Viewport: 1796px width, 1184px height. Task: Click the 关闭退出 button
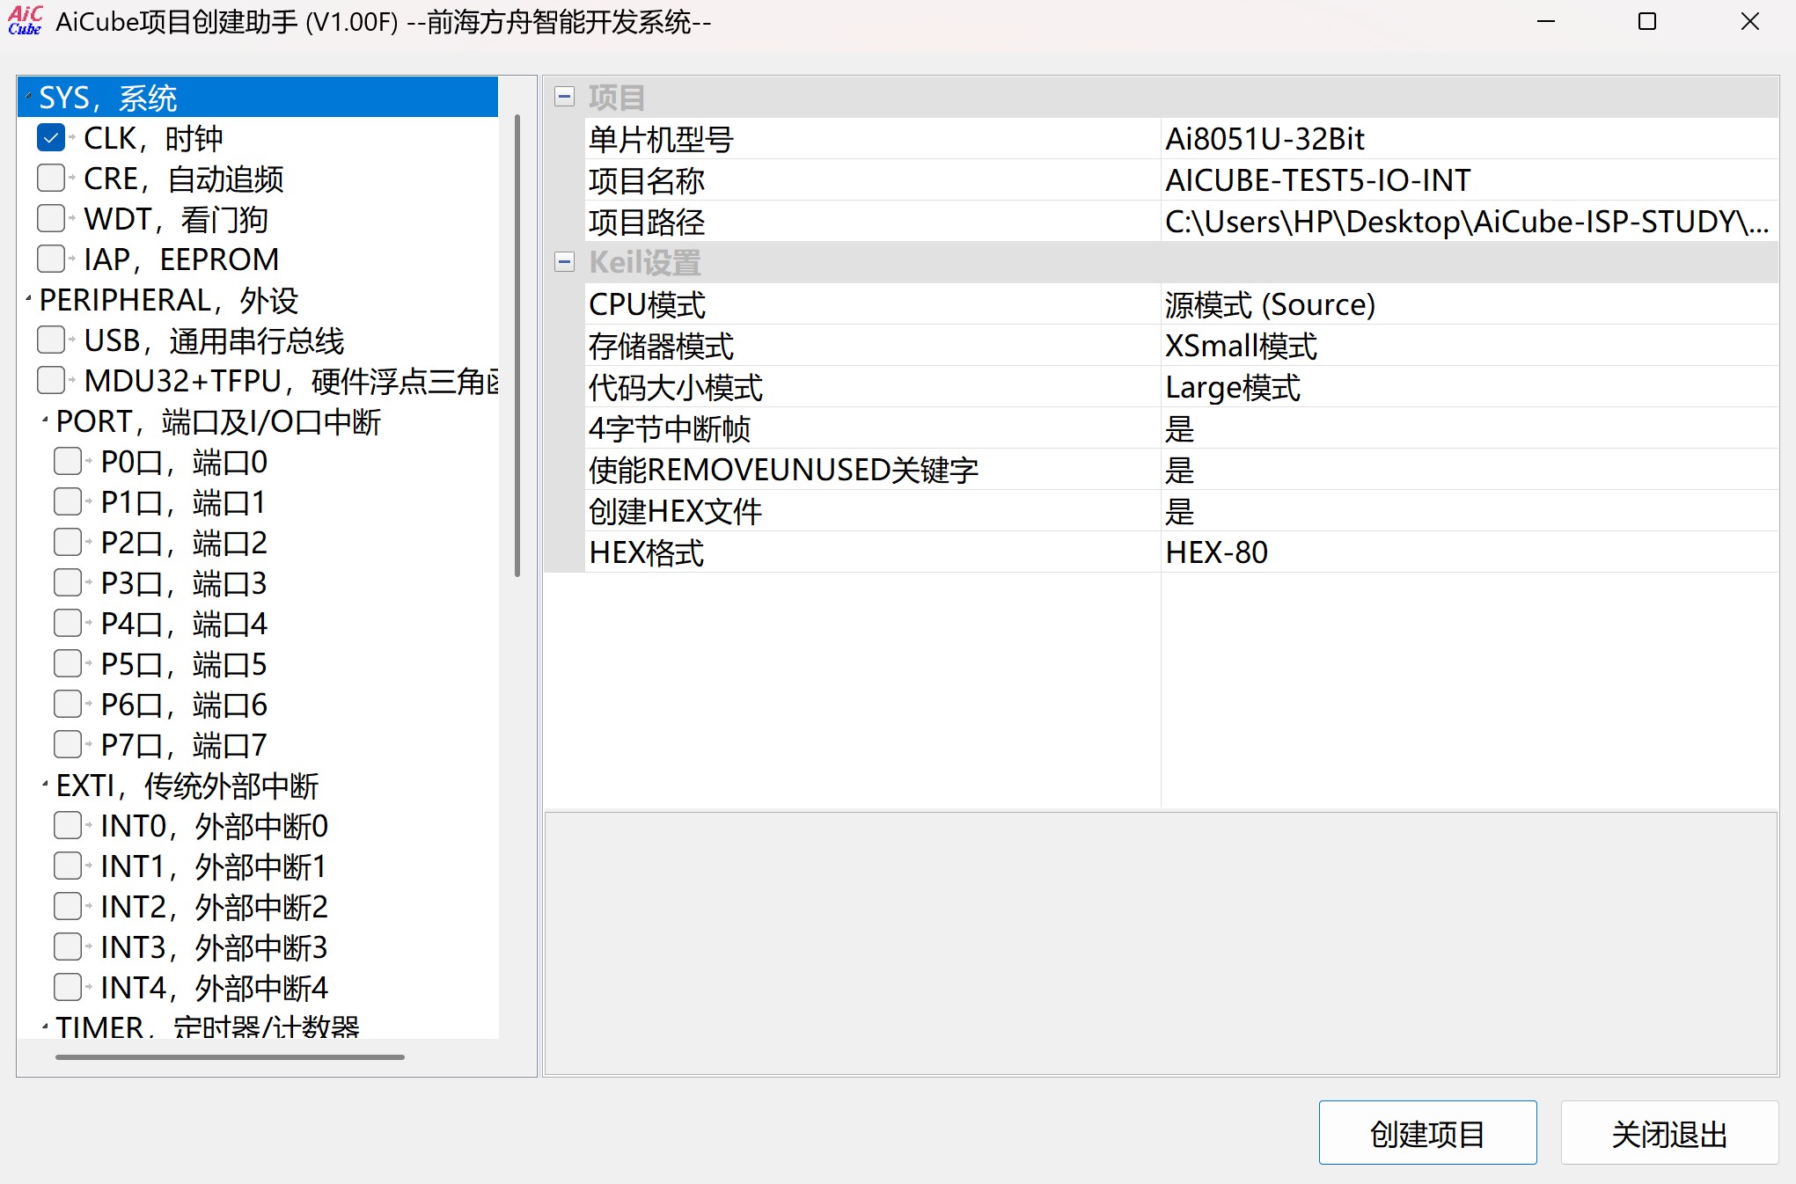coord(1669,1133)
